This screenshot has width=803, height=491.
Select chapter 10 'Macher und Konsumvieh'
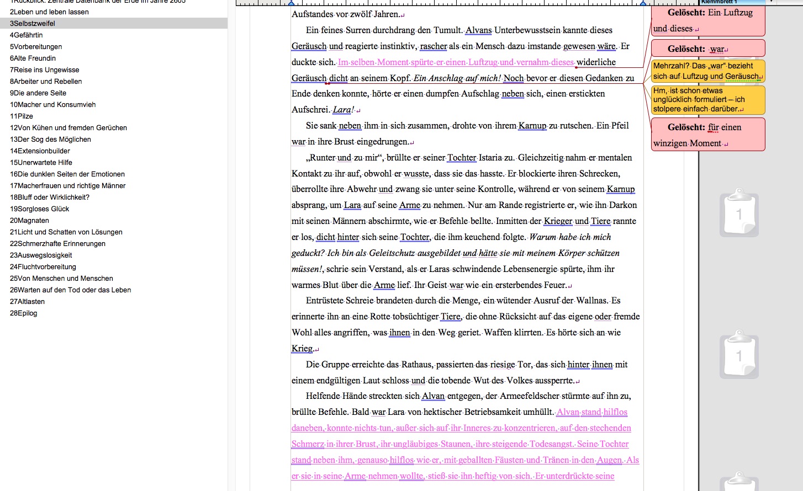point(113,104)
